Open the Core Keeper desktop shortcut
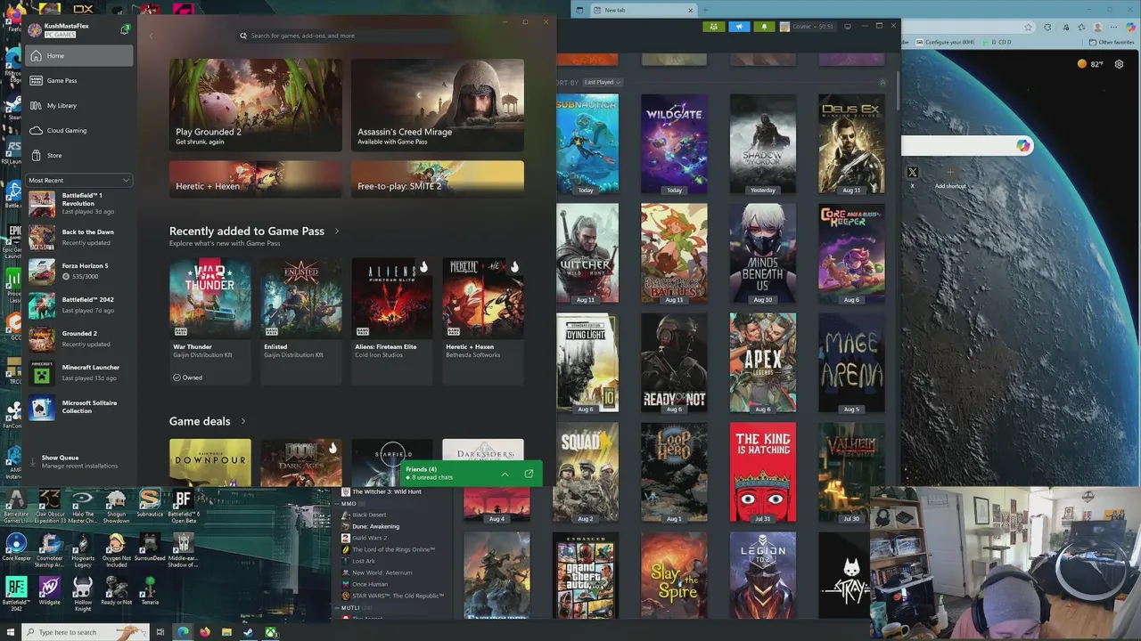Screen dimensions: 1141x641 pos(16,548)
